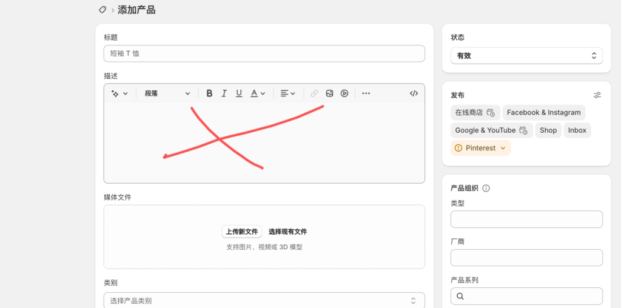Click 支持图片、视频或 3D 模型 hint text
The width and height of the screenshot is (621, 308).
[x=264, y=247]
